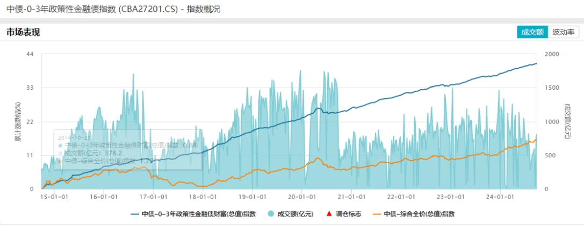Click the 23-01-01 x-axis label

point(451,196)
